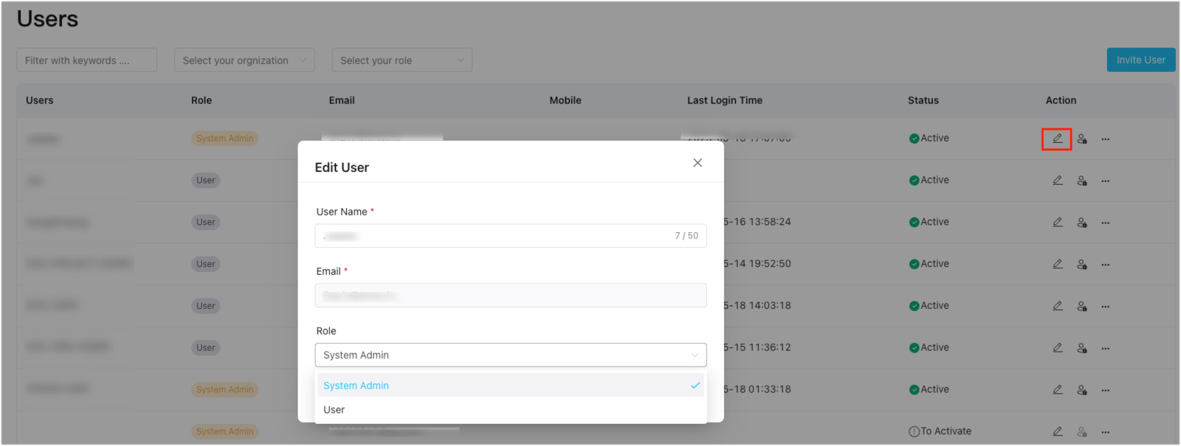The width and height of the screenshot is (1181, 446).
Task: Click the Email field in Edit User
Action: pos(510,295)
